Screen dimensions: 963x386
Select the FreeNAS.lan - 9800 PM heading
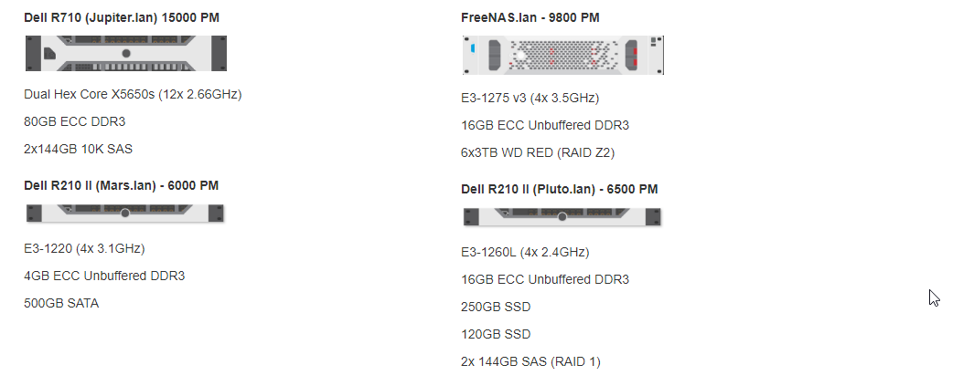530,17
